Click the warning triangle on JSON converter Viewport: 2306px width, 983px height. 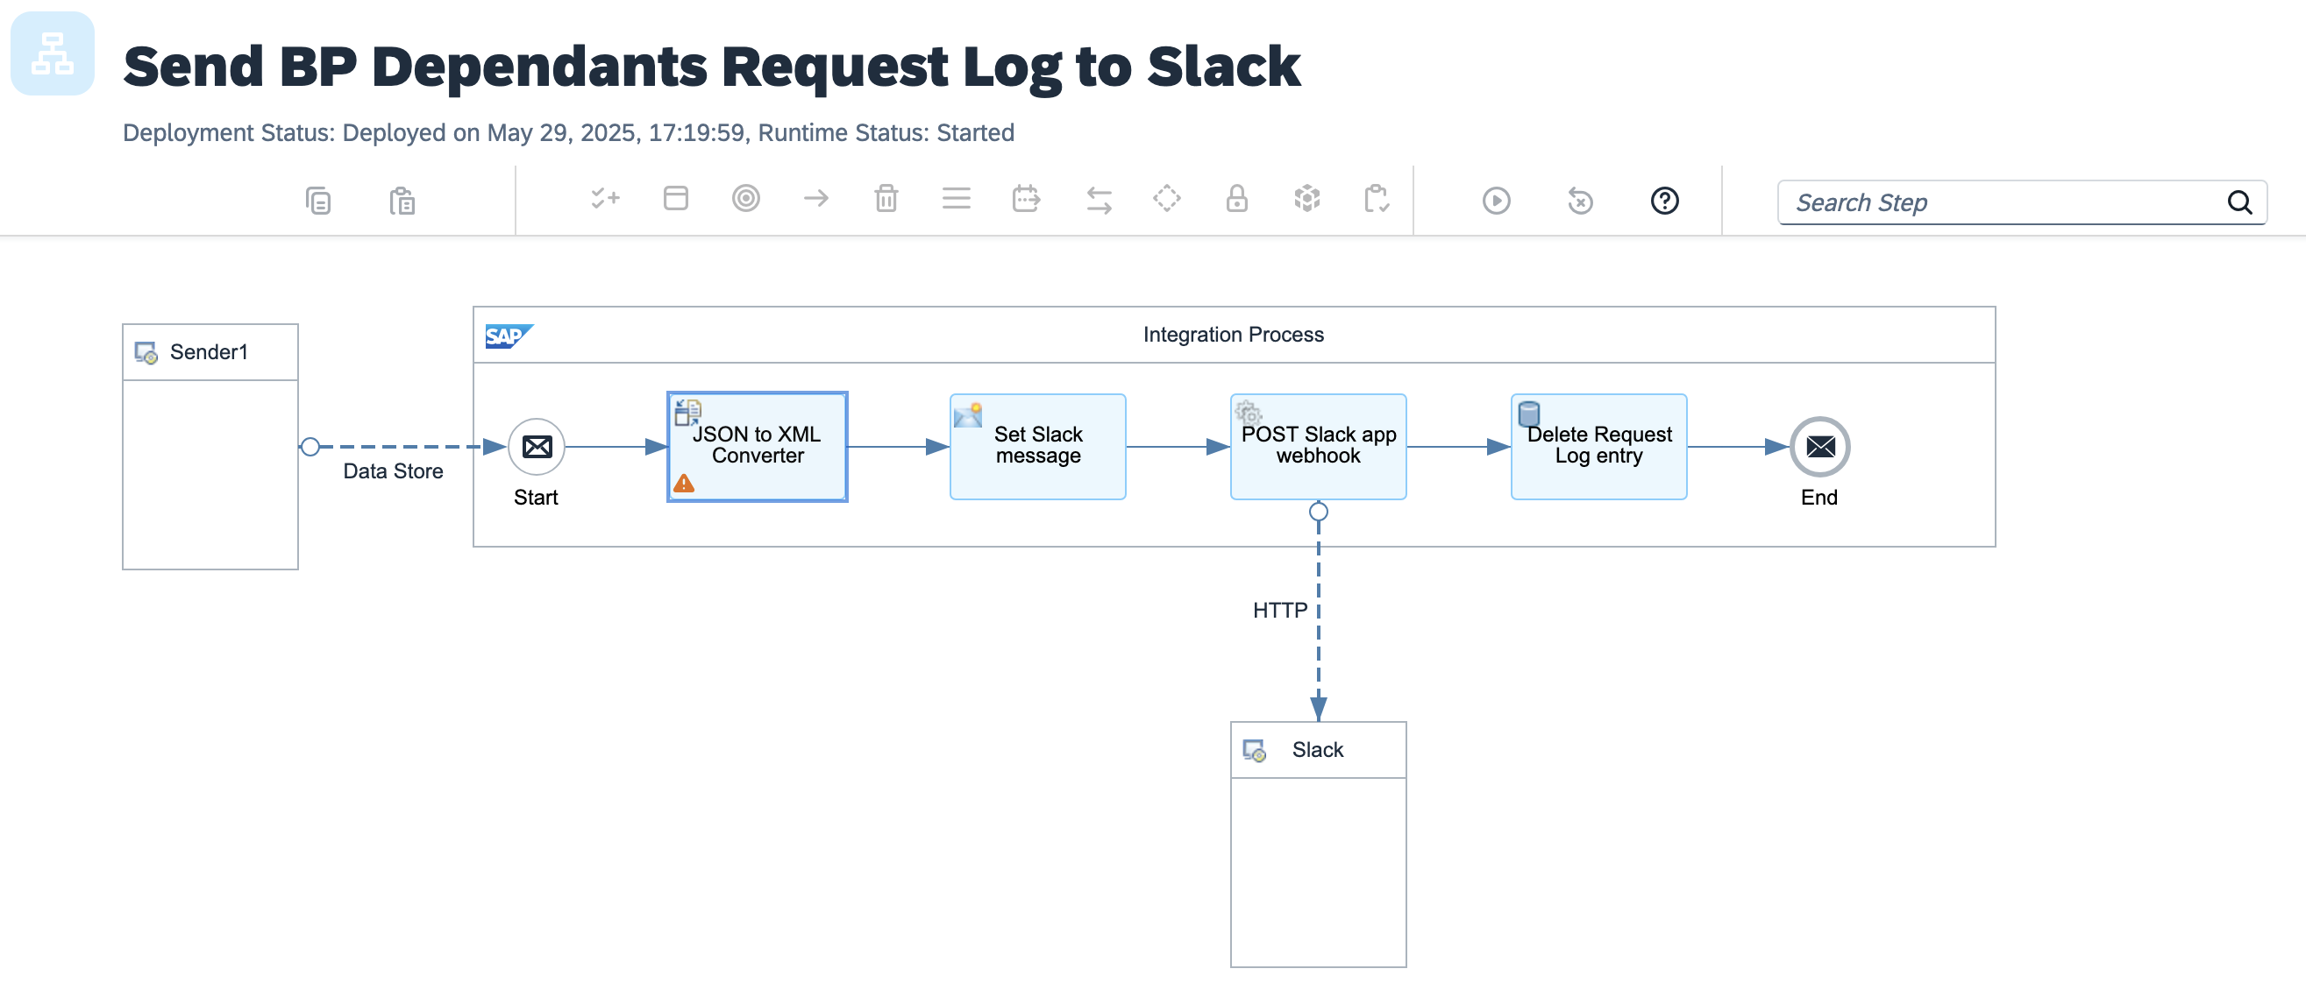coord(684,484)
